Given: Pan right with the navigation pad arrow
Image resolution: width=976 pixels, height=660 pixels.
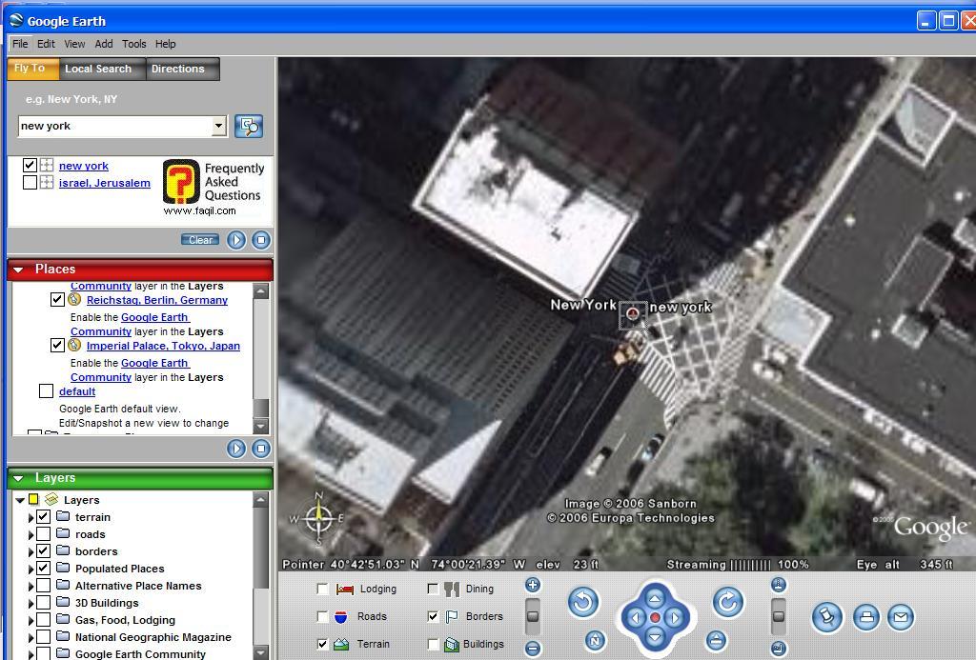Looking at the screenshot, I should tap(675, 618).
